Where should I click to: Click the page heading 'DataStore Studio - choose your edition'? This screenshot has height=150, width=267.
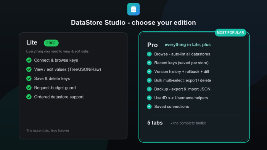133,22
